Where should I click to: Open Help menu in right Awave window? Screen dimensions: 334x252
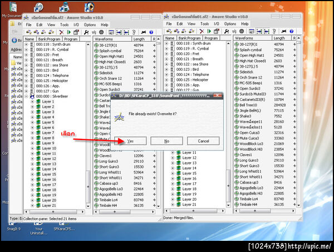click(244, 24)
